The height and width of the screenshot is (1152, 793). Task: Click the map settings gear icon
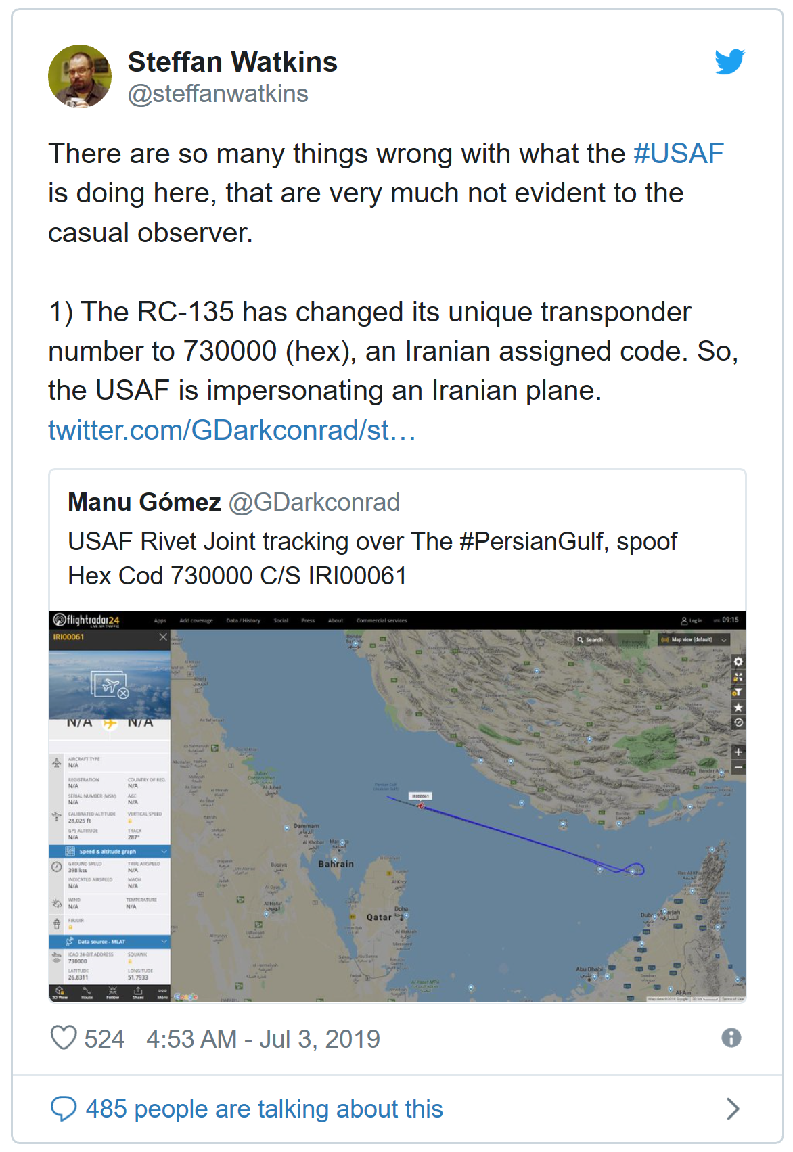(x=738, y=662)
